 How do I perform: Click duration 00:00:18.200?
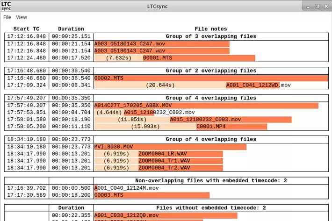[71, 195]
